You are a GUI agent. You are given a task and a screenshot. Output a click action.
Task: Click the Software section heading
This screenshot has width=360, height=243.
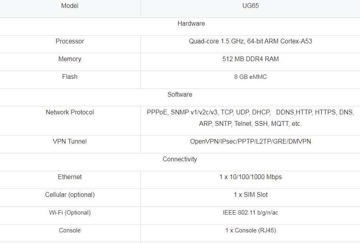click(x=180, y=95)
